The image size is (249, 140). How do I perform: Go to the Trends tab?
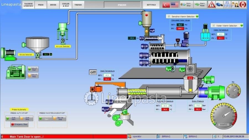[x=78, y=5]
